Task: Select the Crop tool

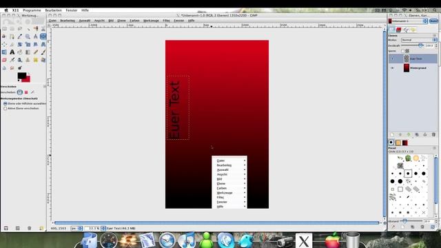Action: tap(12, 44)
